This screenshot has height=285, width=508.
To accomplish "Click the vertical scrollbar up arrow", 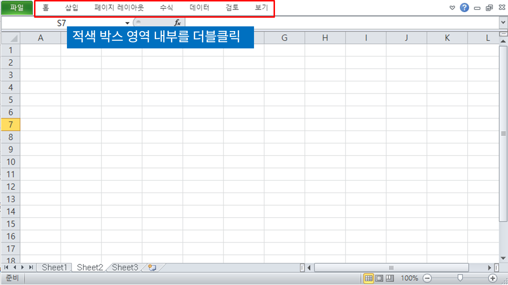I will pyautogui.click(x=503, y=41).
